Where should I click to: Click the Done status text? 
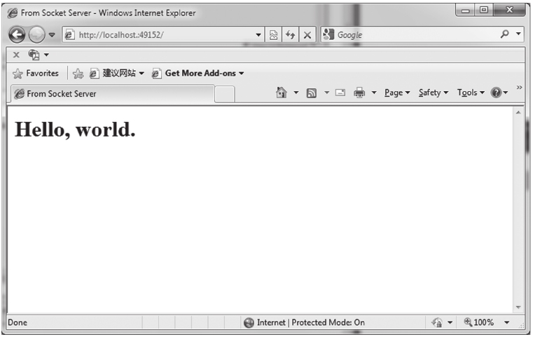[18, 322]
